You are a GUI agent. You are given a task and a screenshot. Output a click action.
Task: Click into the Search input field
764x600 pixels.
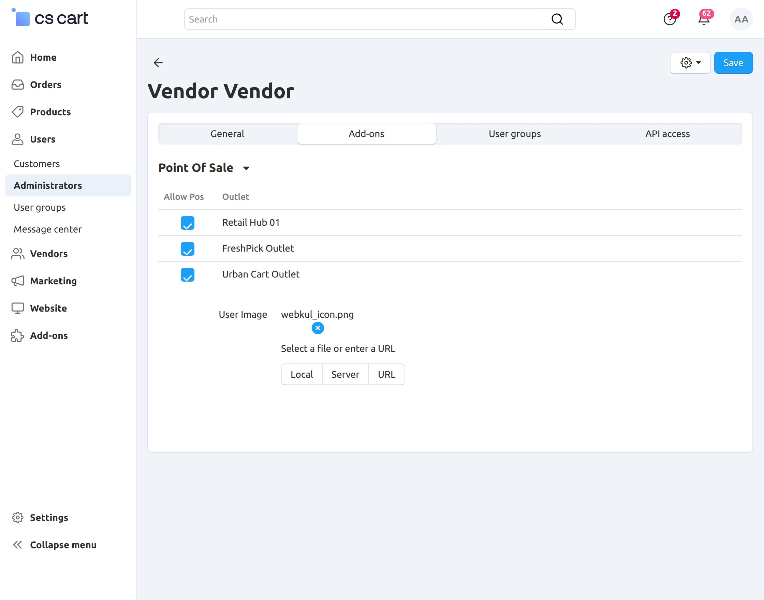pyautogui.click(x=366, y=19)
